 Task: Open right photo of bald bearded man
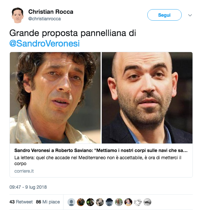click(x=147, y=98)
